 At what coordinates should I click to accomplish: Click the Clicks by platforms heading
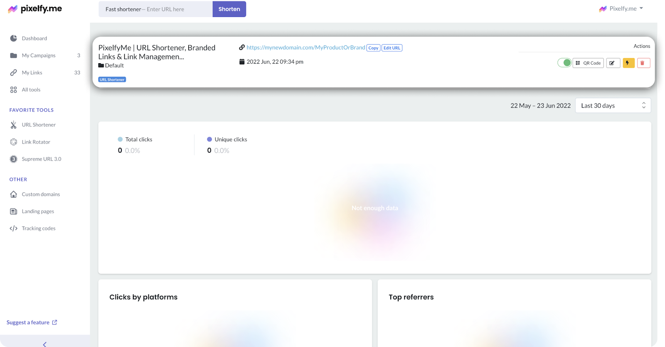[143, 297]
